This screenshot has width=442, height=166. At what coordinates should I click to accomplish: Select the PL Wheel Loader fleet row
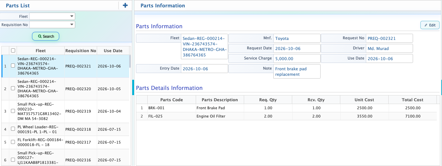click(40, 129)
